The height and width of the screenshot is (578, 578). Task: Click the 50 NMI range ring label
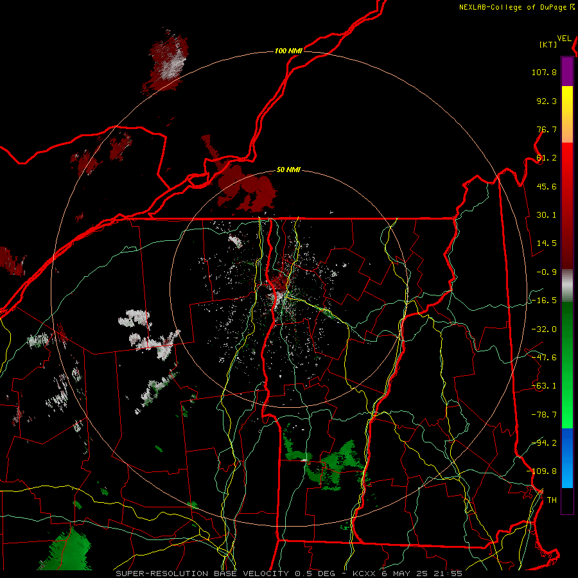tap(288, 170)
